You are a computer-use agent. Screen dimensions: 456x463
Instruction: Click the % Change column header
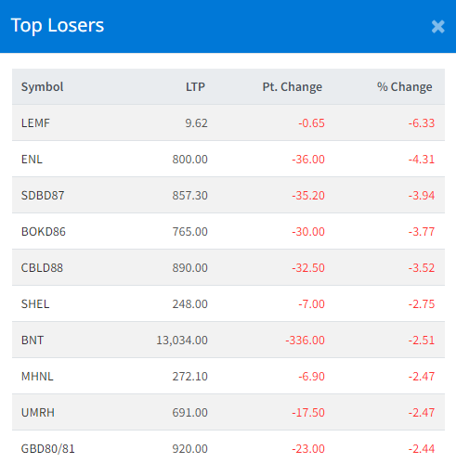pyautogui.click(x=404, y=87)
